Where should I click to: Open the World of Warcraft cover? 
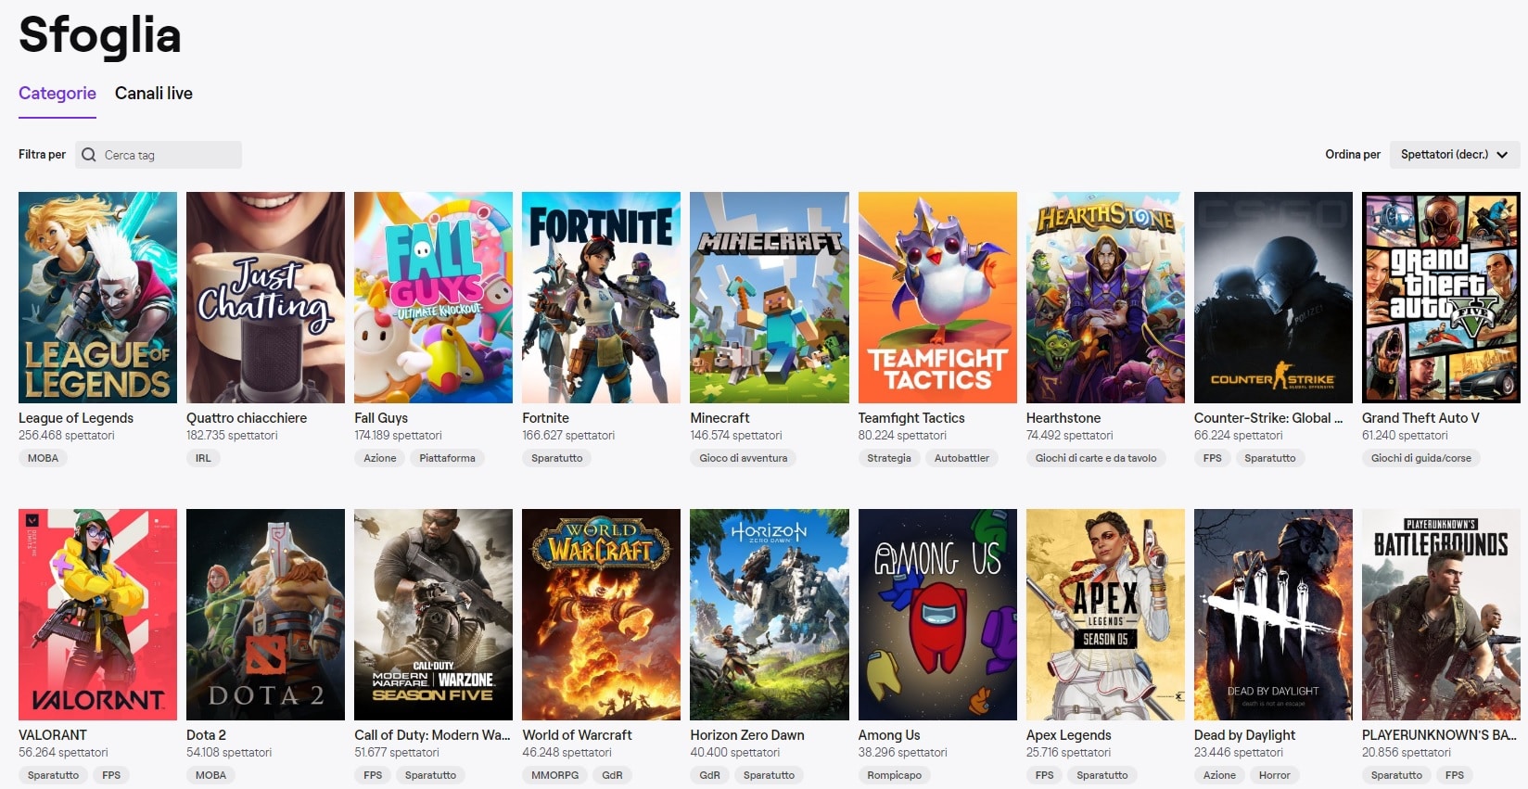pyautogui.click(x=601, y=615)
